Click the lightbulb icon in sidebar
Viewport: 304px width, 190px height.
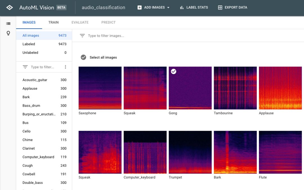(8, 33)
